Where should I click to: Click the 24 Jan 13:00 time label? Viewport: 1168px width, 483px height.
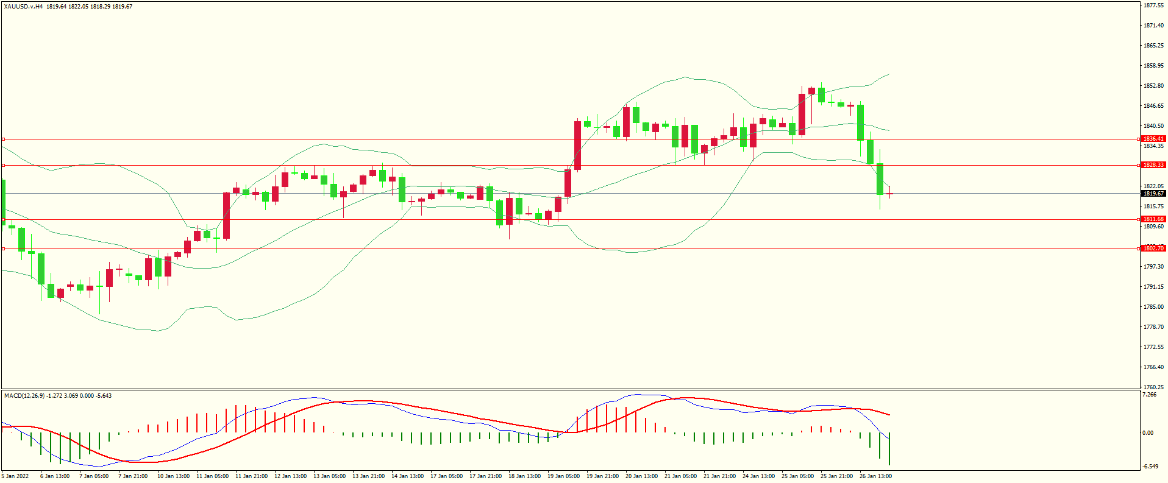758,476
